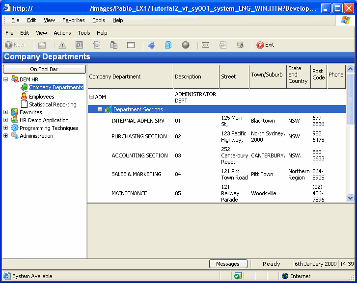
Task: Click the clipboard paste toolbar icon
Action: coord(113,45)
